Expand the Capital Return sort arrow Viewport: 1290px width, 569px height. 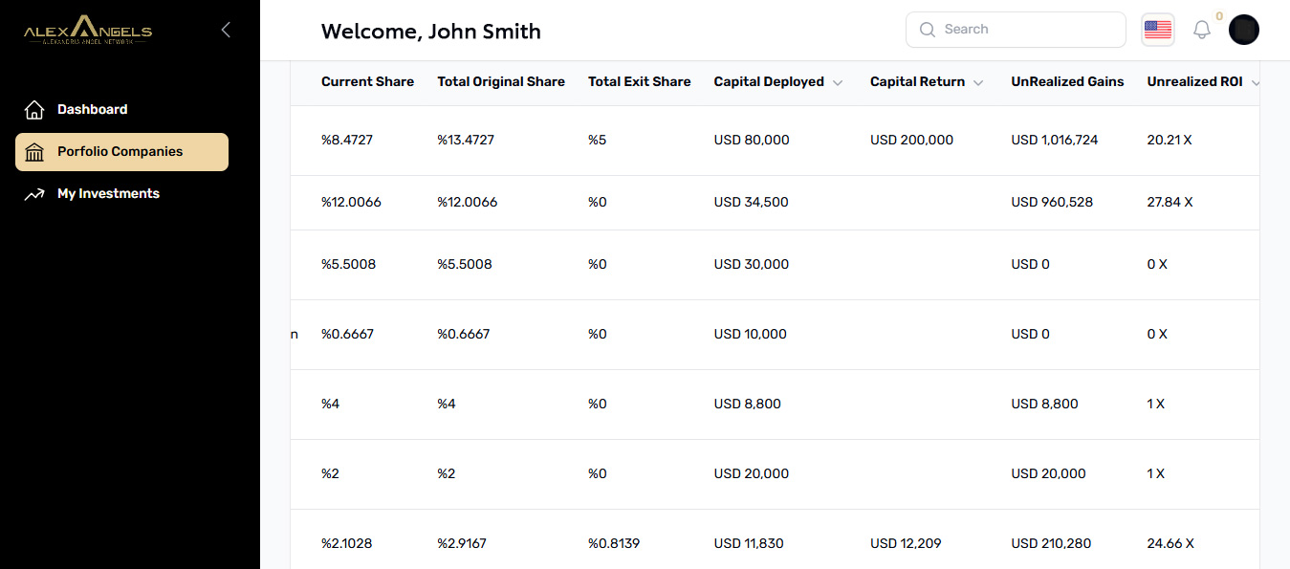point(978,83)
